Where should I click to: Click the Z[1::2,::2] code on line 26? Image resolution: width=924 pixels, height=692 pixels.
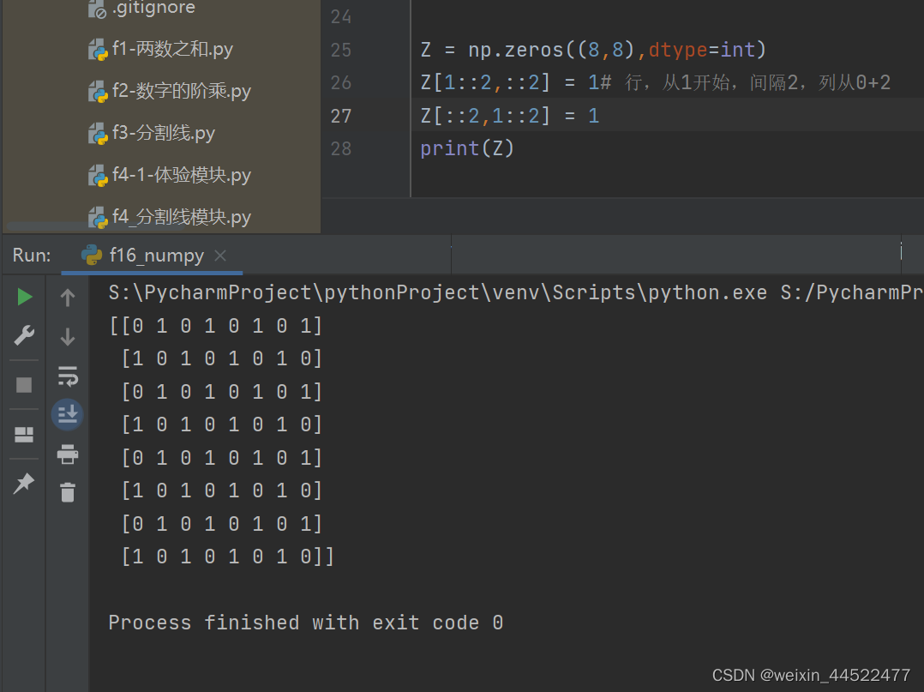coord(485,82)
